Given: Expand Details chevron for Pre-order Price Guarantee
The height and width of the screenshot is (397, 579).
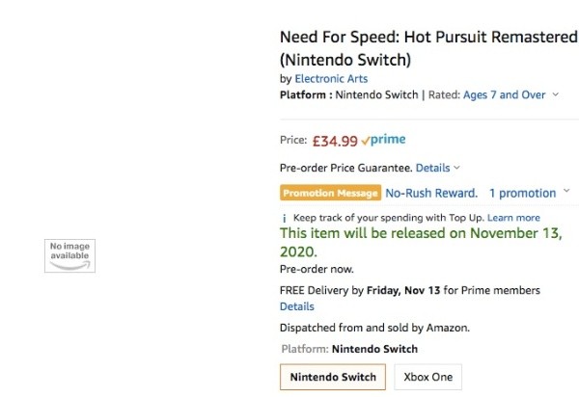Looking at the screenshot, I should [x=456, y=168].
